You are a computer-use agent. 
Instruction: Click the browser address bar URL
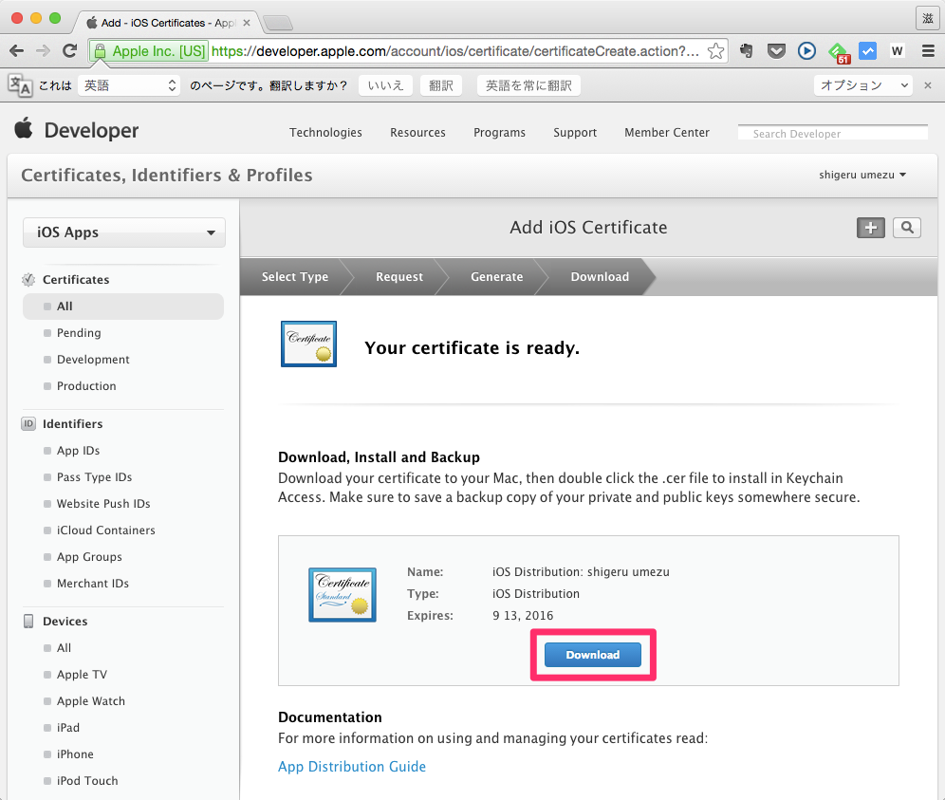pos(455,51)
